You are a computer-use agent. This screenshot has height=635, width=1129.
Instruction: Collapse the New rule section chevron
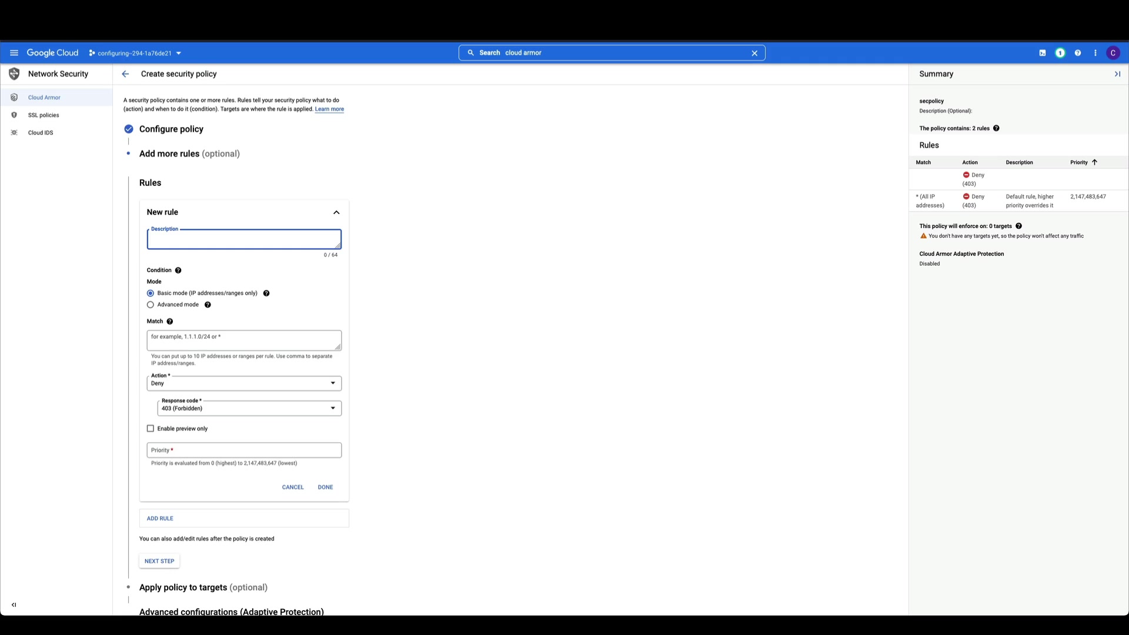pyautogui.click(x=336, y=212)
